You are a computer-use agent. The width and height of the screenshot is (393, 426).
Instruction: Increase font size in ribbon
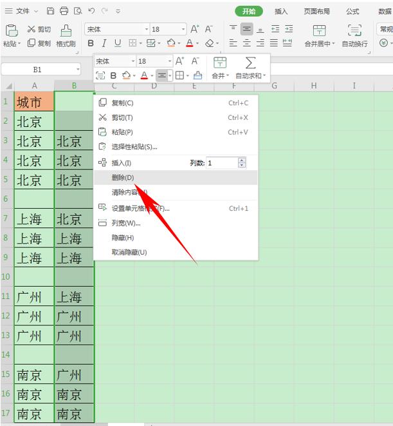pyautogui.click(x=195, y=29)
